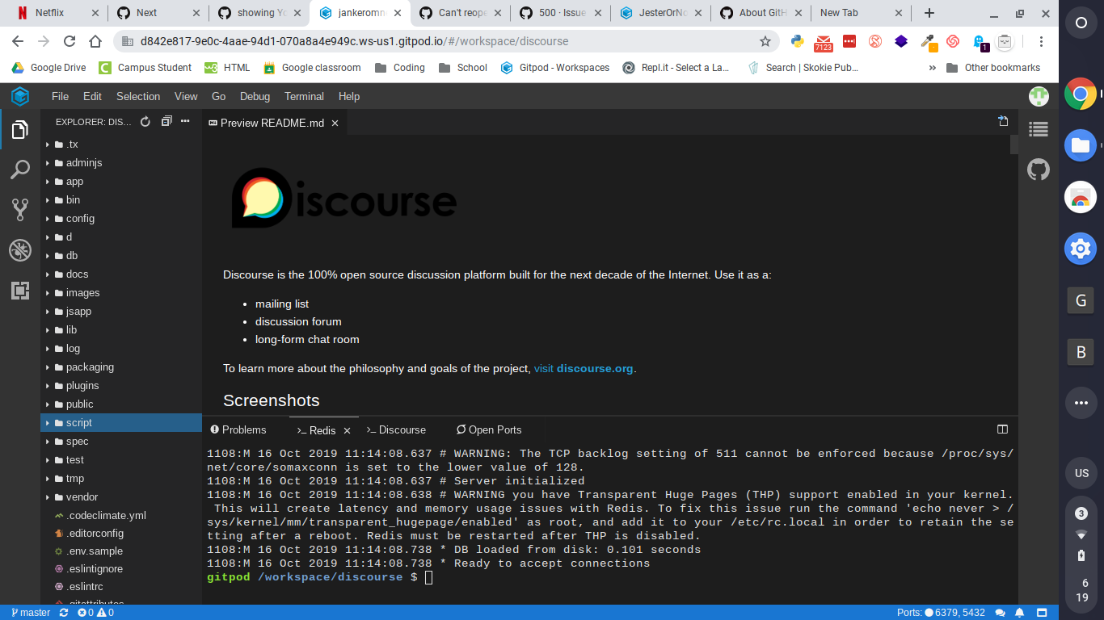Open the Source Control view

(20, 210)
